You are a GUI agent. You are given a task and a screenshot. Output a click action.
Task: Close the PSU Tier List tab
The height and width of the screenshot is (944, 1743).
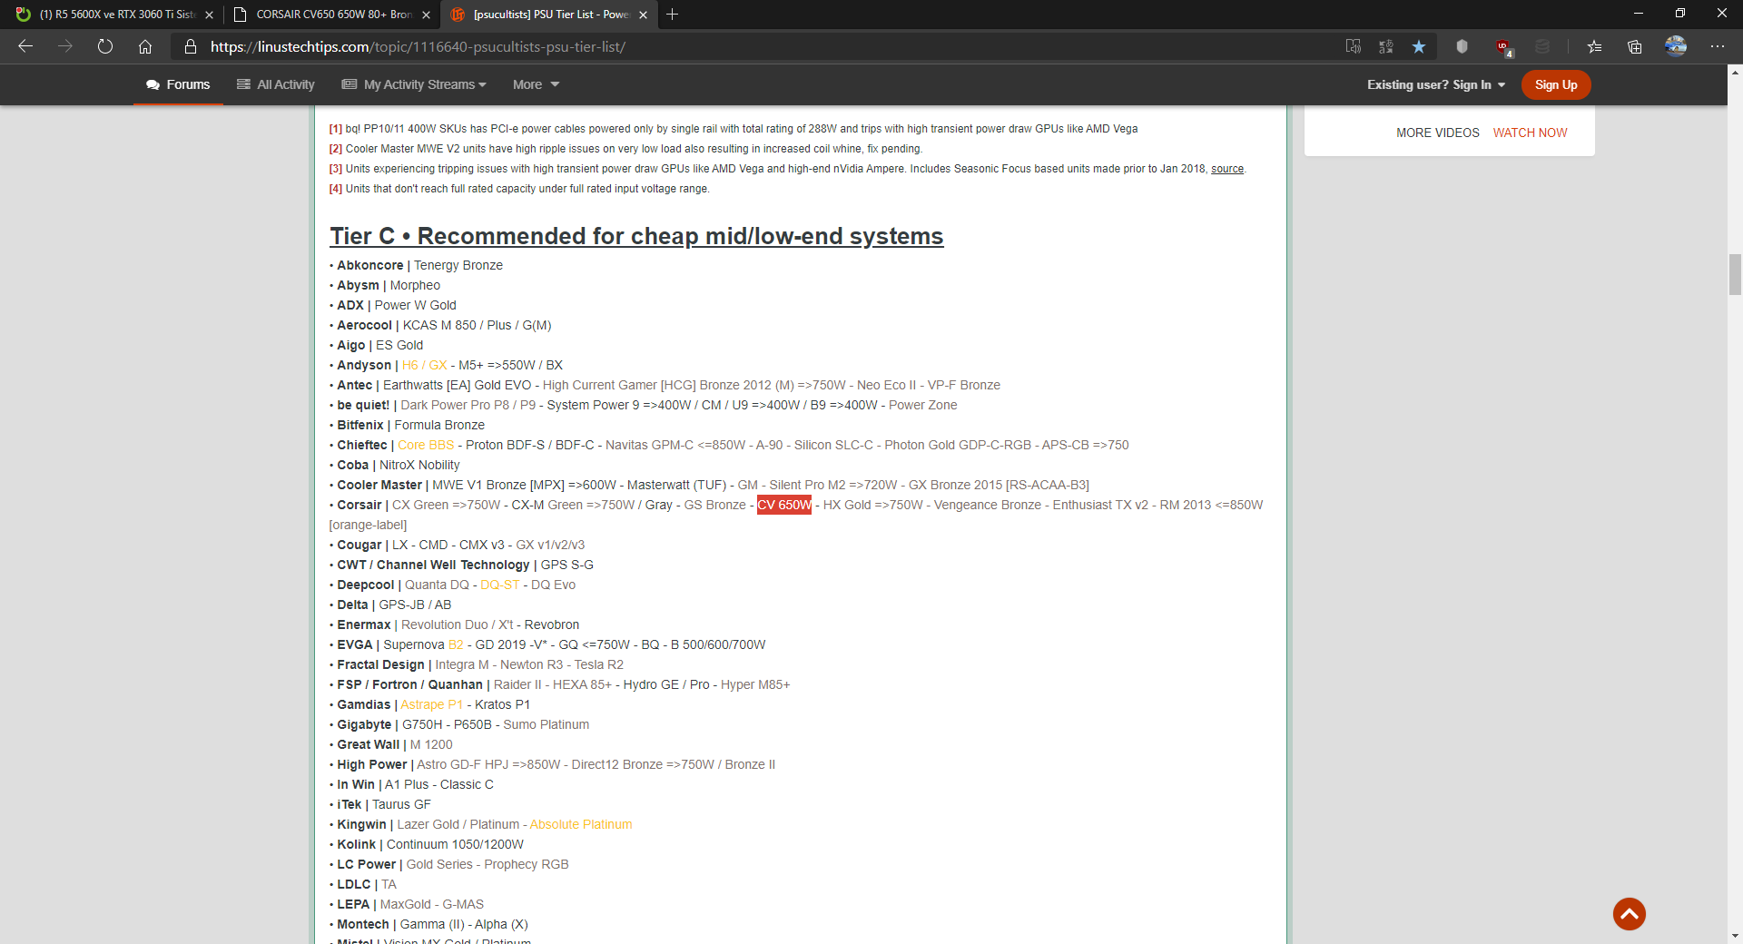643,15
